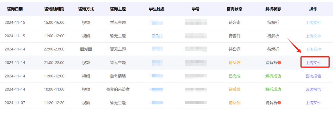Click the 待反馈 status on the 10:00-11:00 row
This screenshot has height=113, width=333.
click(x=234, y=89)
